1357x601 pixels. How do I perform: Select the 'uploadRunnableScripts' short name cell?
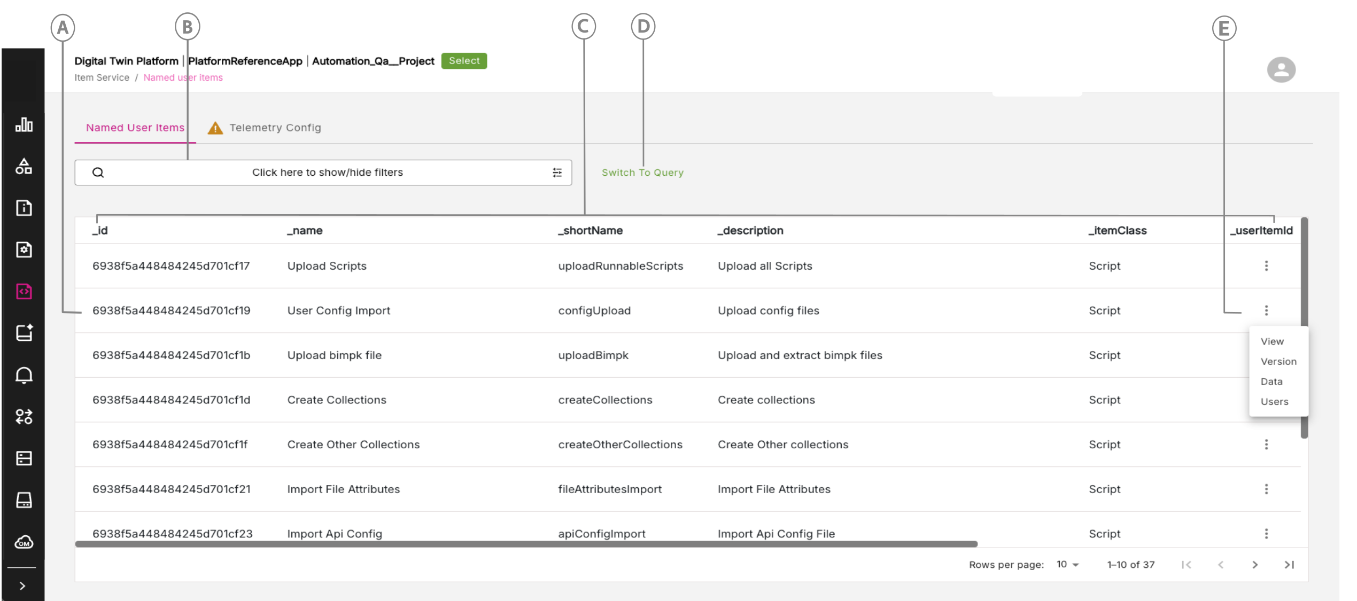(621, 266)
